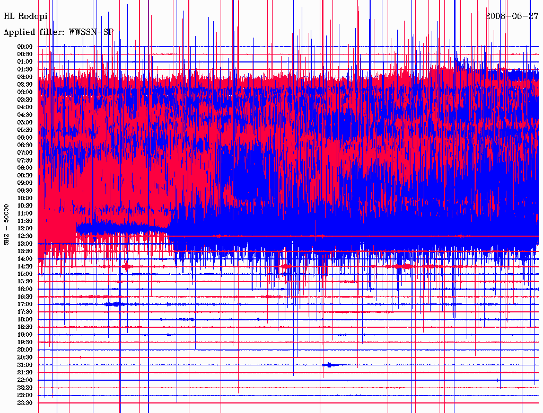This screenshot has width=543, height=413.
Task: Click the 14:00 time label
Action: [x=25, y=258]
